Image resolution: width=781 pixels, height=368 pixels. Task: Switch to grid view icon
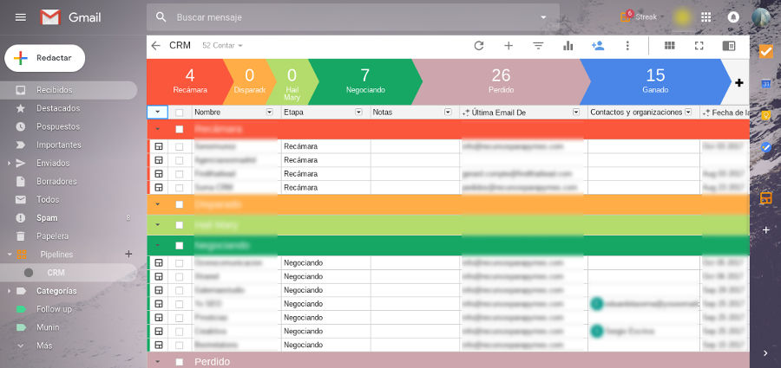tap(670, 46)
